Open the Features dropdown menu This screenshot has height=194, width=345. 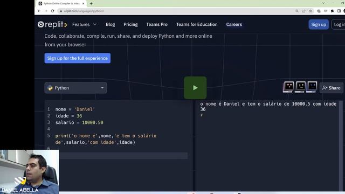tap(84, 24)
